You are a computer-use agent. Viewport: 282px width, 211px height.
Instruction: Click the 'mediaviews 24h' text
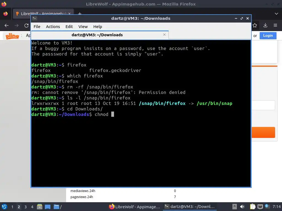(83, 191)
